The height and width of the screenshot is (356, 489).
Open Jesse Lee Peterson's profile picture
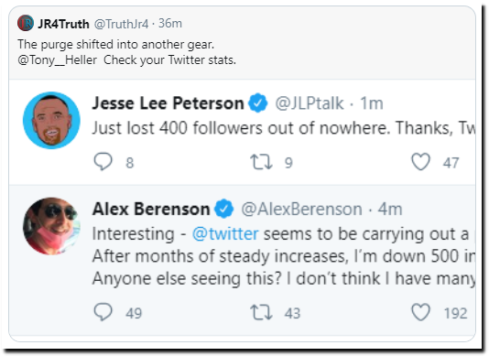[51, 120]
